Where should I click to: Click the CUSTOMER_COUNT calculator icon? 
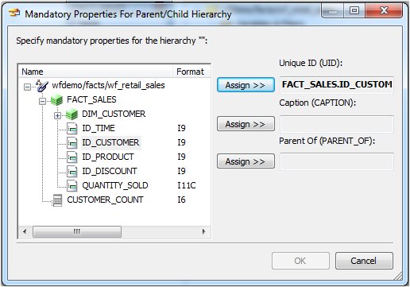click(x=57, y=200)
